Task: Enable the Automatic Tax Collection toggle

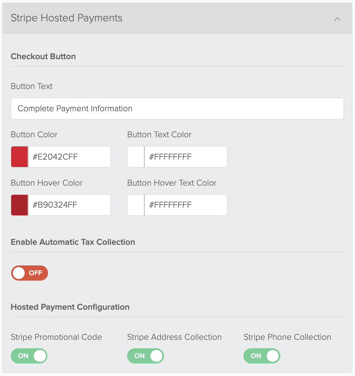Action: click(29, 273)
